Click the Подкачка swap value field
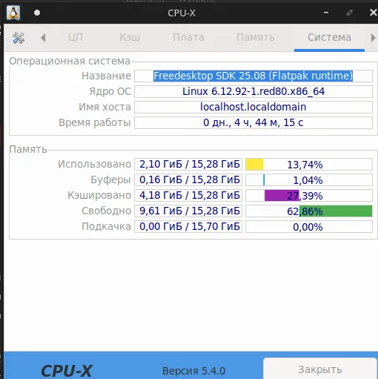The image size is (378, 379). pos(188,226)
